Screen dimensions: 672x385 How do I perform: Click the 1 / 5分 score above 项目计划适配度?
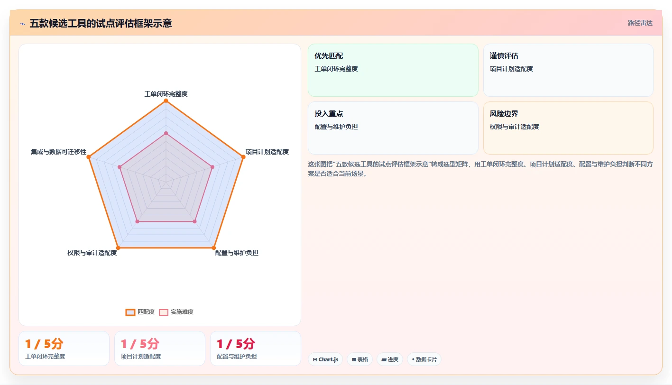[140, 344]
